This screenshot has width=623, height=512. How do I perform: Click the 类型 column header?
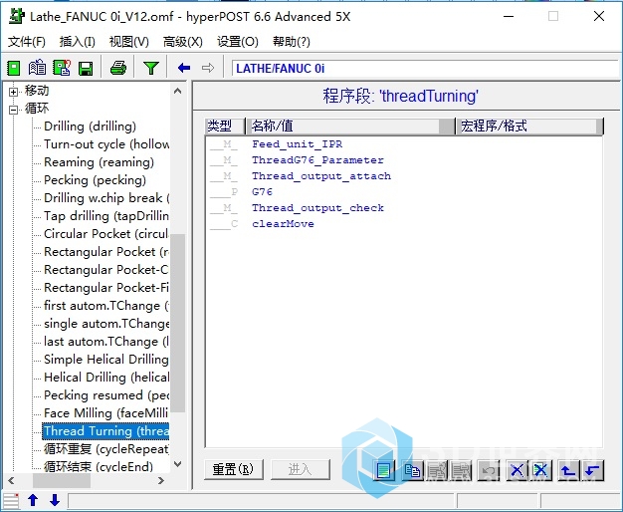[225, 127]
